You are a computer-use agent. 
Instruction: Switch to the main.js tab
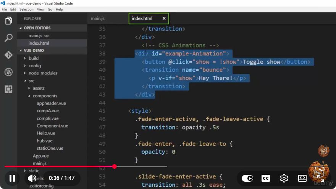tap(98, 18)
